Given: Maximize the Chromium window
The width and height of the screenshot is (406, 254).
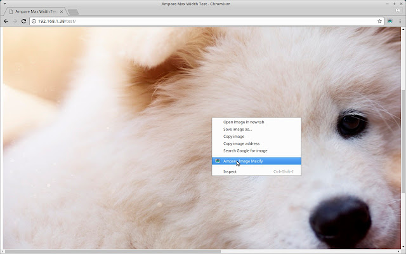Looking at the screenshot, I should pos(394,4).
